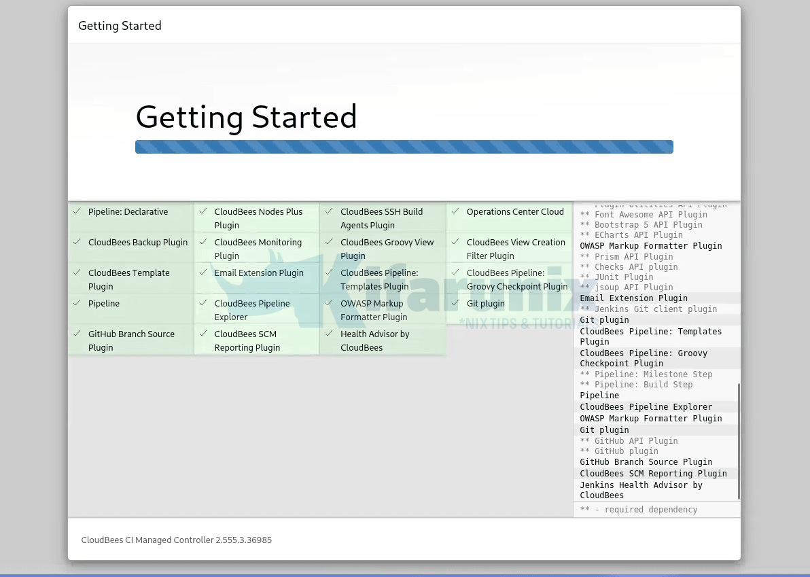810x577 pixels.
Task: Select 'GitHub Branch Source Plugin' text in the grid
Action: 131,341
